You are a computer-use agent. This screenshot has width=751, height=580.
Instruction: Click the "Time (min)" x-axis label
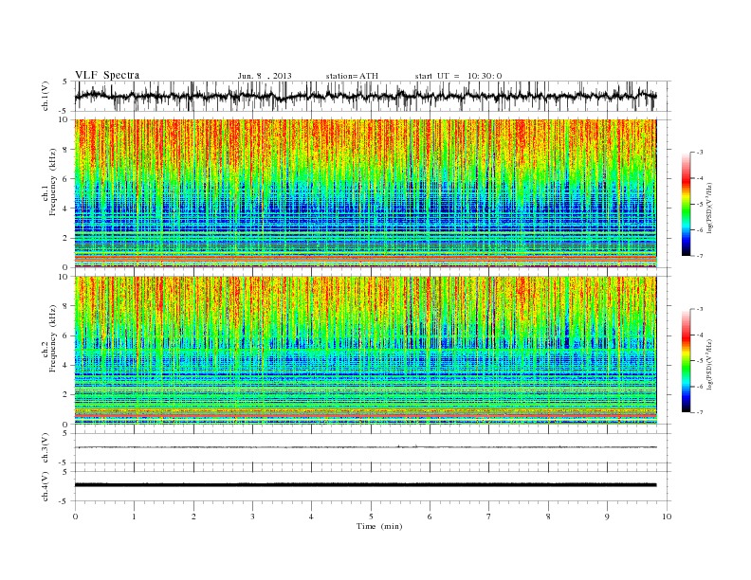tap(379, 526)
